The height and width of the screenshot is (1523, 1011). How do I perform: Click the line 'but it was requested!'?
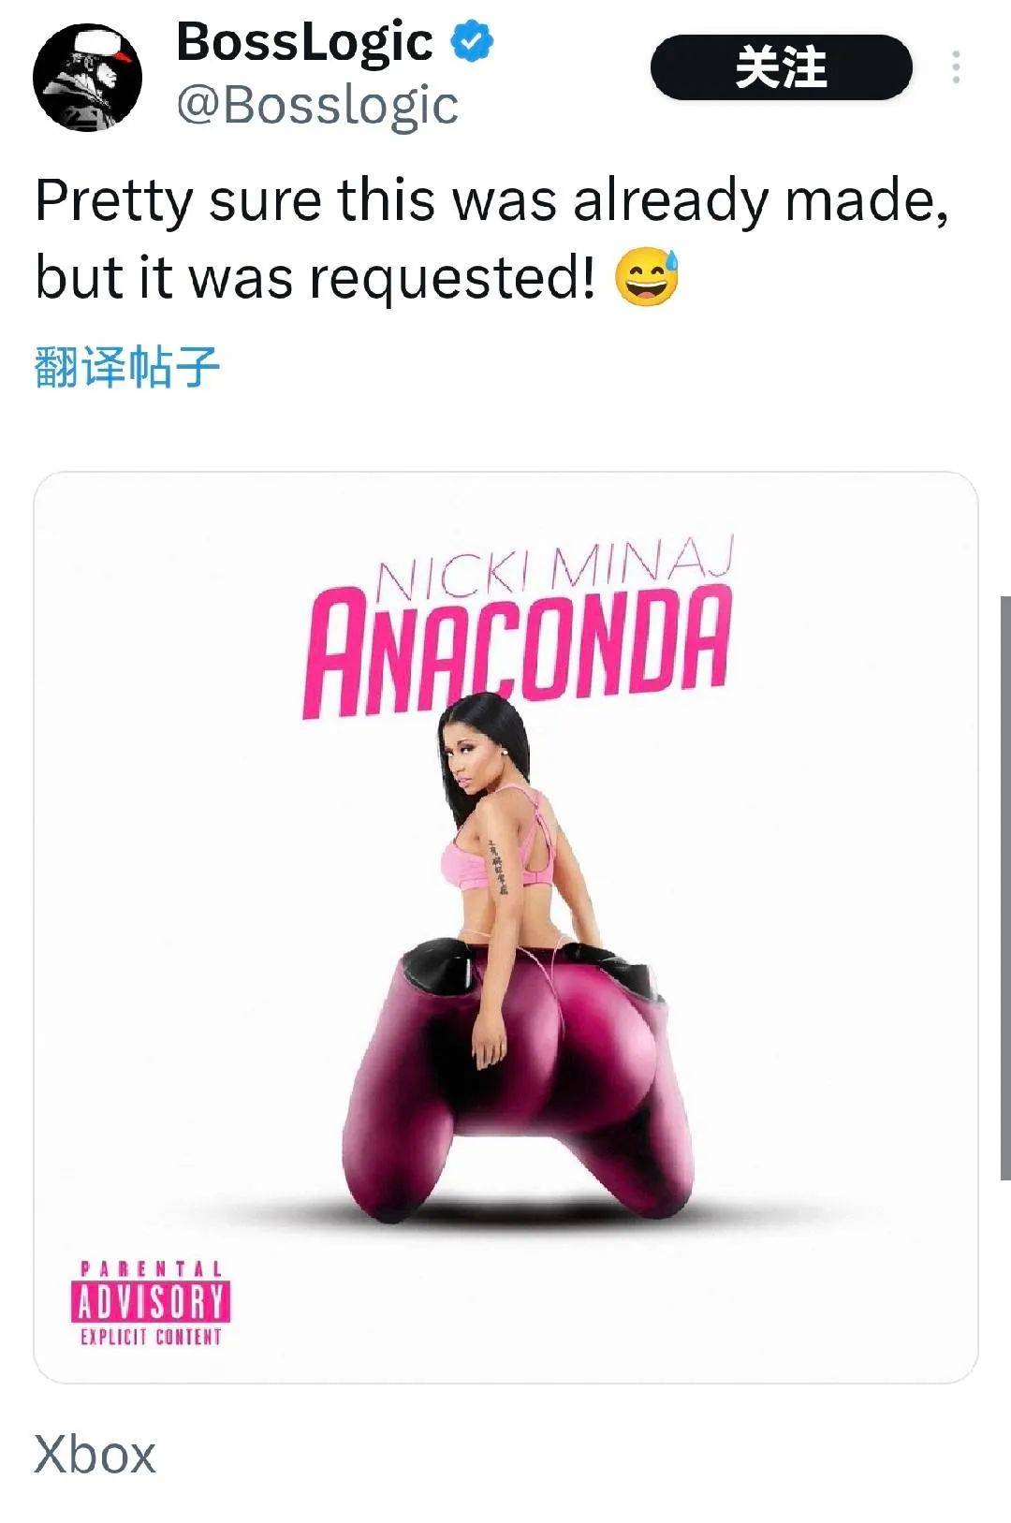[315, 279]
